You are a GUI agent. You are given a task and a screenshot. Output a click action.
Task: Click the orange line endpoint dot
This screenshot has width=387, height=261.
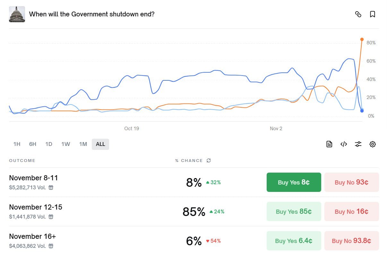point(362,39)
